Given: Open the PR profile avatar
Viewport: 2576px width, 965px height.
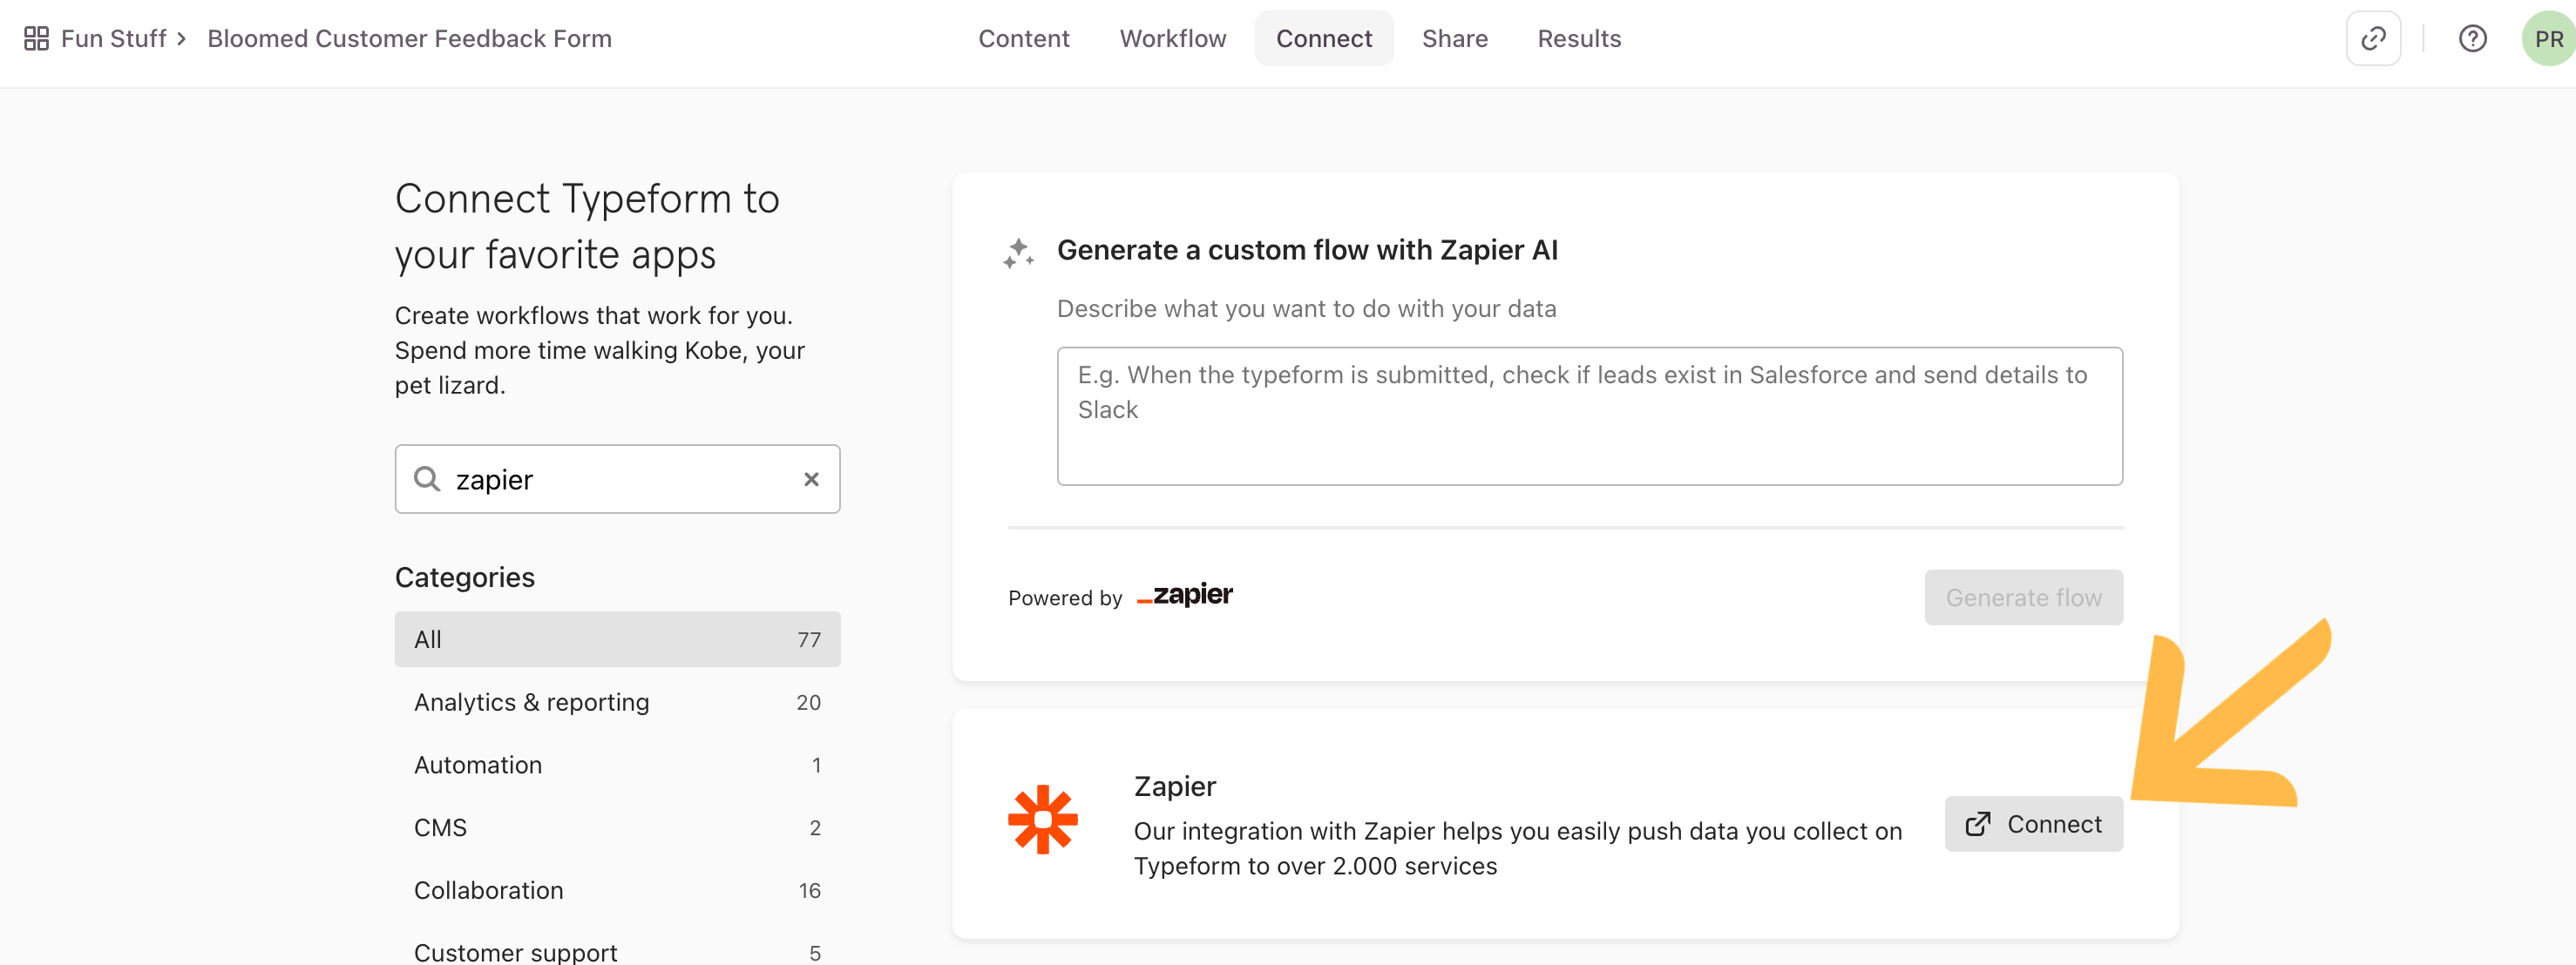Looking at the screenshot, I should click(2548, 38).
